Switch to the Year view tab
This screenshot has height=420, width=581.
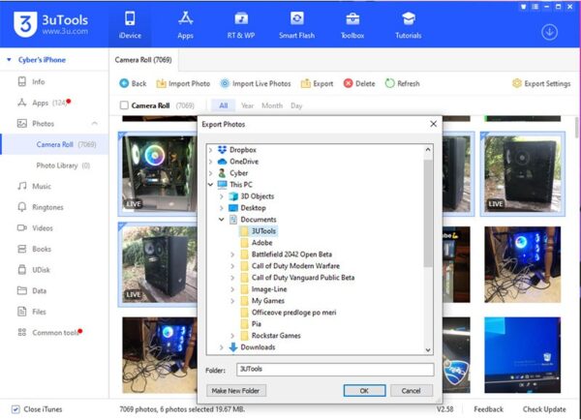click(x=247, y=105)
